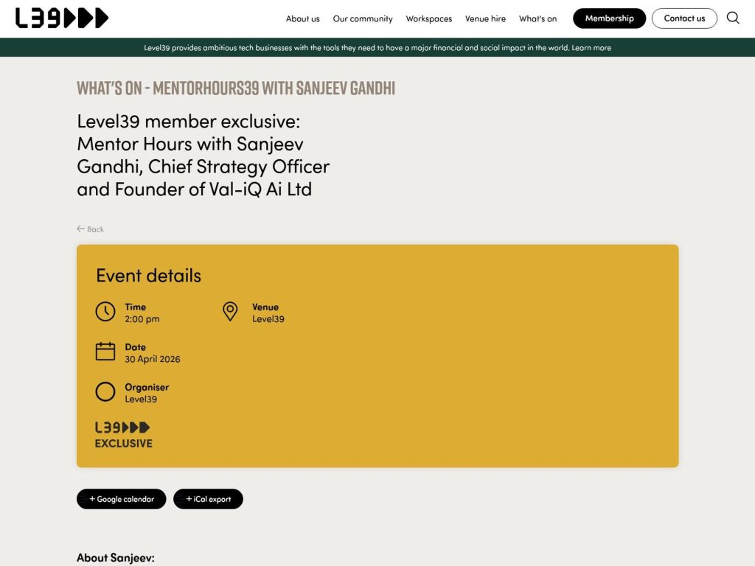Open the Our community menu item

pos(363,18)
